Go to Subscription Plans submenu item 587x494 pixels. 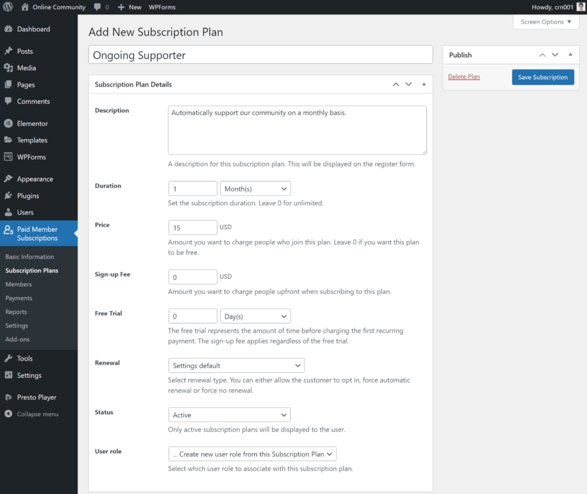[32, 270]
